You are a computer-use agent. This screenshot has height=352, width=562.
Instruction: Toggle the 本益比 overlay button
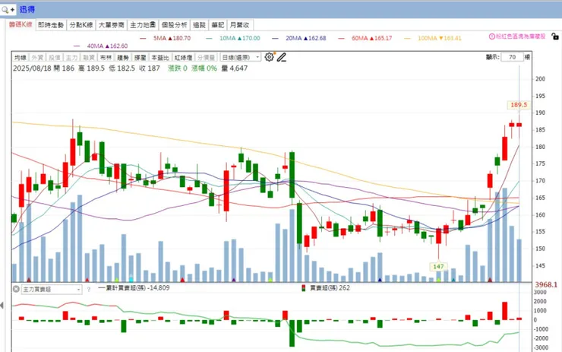(159, 58)
